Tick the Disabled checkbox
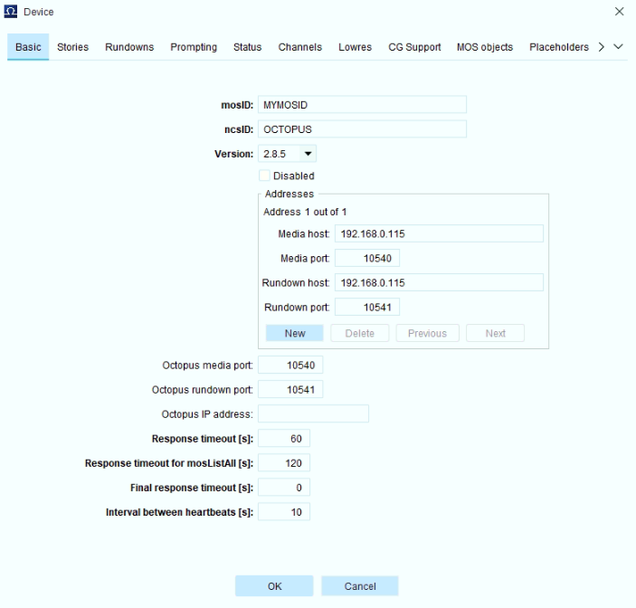 tap(264, 176)
